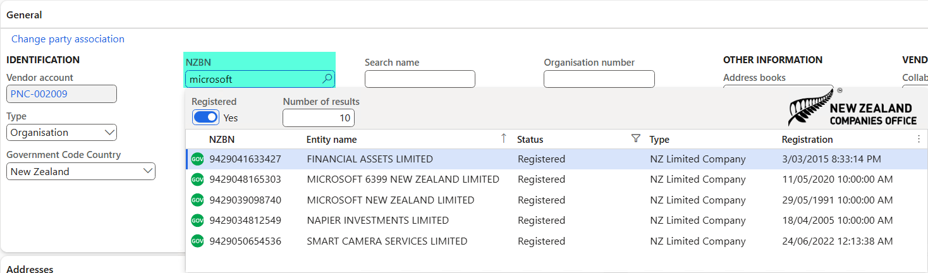Open the Type dropdown showing Organisation
The width and height of the screenshot is (928, 273).
click(61, 133)
